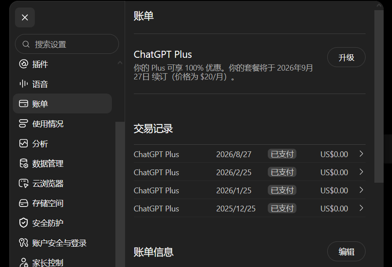Click the 语音 voice waveform icon
This screenshot has width=392, height=267.
(23, 84)
